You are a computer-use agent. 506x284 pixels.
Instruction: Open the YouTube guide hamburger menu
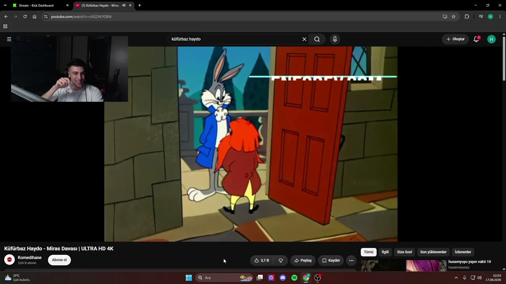(9, 39)
